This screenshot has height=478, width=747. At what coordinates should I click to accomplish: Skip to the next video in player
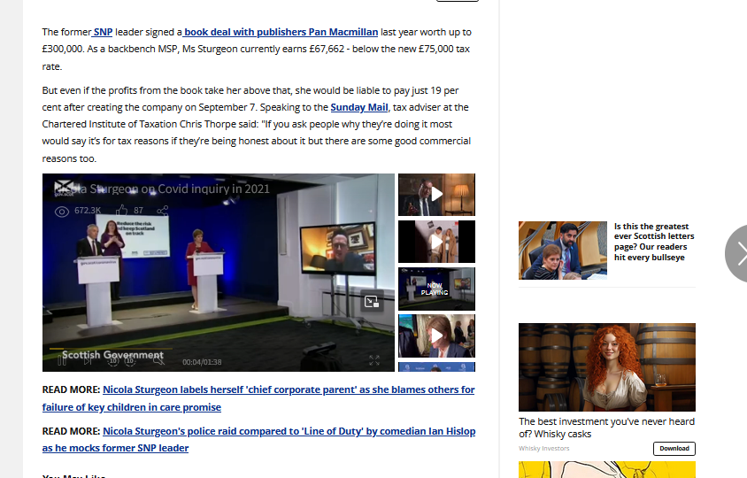tap(88, 361)
